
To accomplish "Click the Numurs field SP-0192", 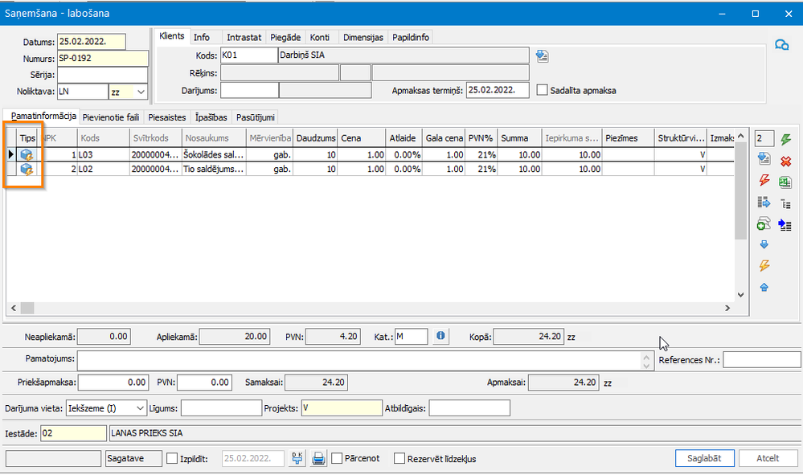I will pyautogui.click(x=102, y=58).
